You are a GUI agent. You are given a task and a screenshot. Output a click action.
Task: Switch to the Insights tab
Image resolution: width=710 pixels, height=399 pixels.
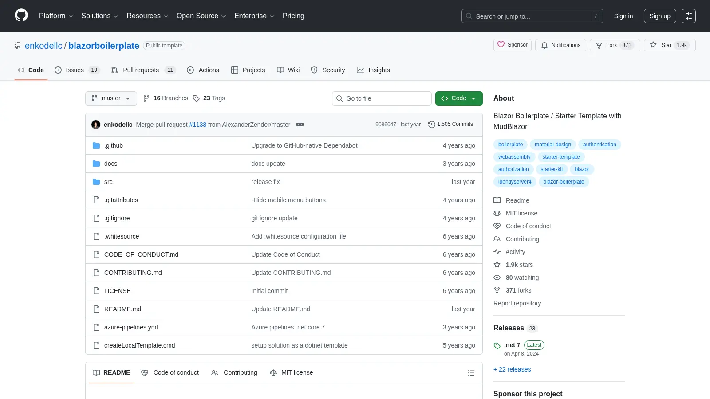pos(373,70)
